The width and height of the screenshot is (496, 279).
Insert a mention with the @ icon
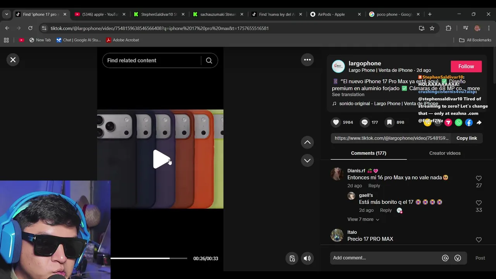pyautogui.click(x=445, y=258)
